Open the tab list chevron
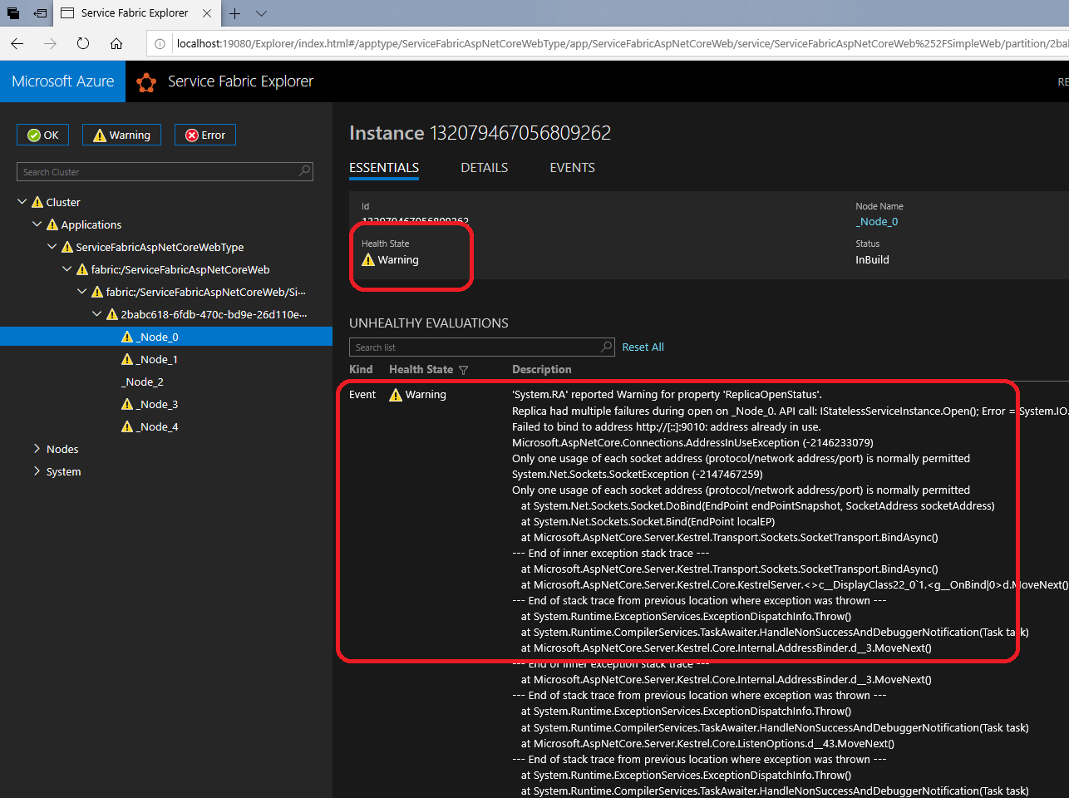Viewport: 1069px width, 798px height. click(x=261, y=13)
